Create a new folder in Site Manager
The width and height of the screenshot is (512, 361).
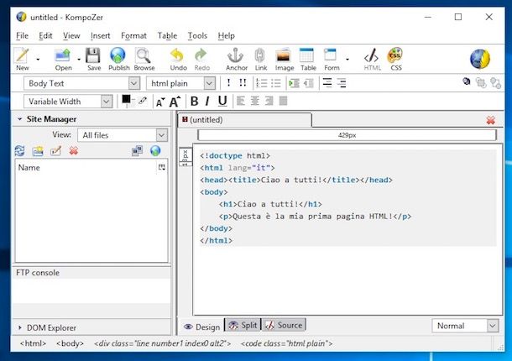38,151
